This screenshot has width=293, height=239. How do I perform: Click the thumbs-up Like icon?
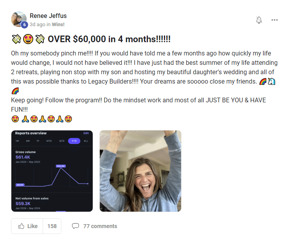[x=21, y=226]
